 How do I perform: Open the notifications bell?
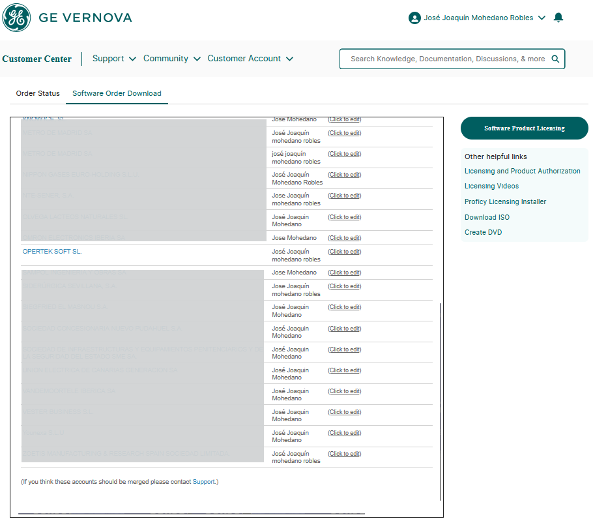click(558, 18)
